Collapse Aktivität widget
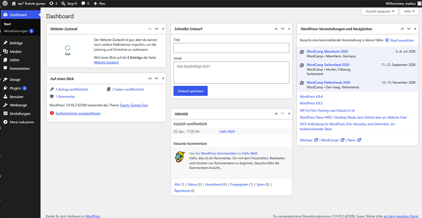This screenshot has width=422, height=218. [x=289, y=114]
